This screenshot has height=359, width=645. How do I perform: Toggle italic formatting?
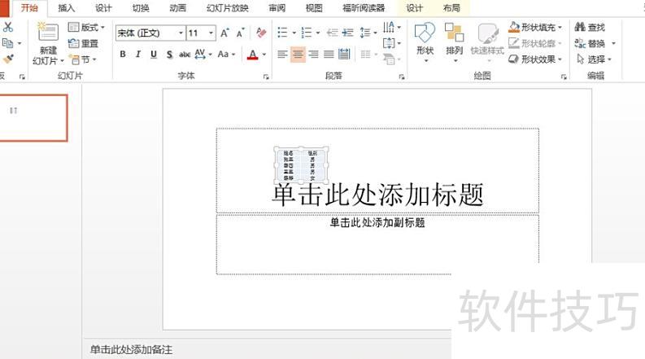point(138,54)
